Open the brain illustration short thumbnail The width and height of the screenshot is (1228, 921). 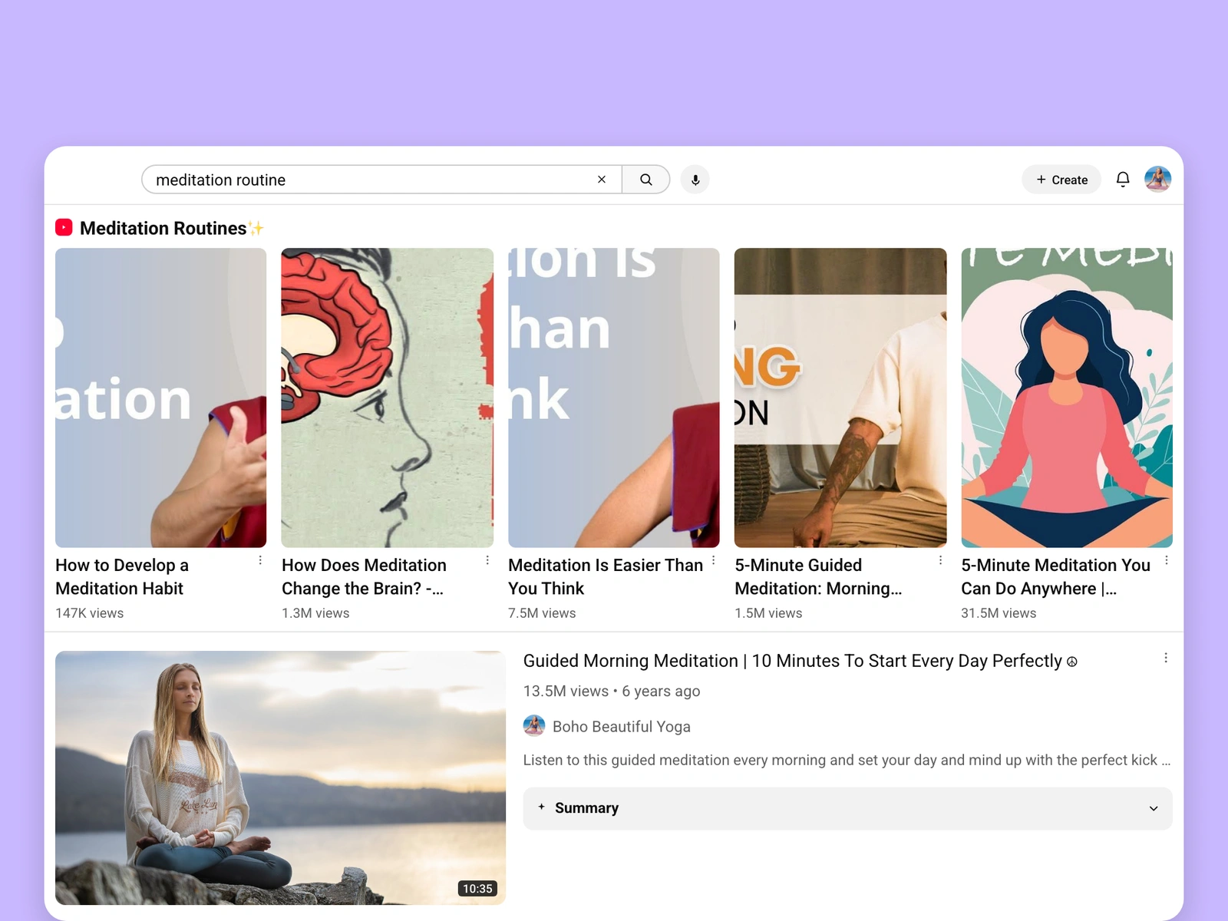pos(388,398)
